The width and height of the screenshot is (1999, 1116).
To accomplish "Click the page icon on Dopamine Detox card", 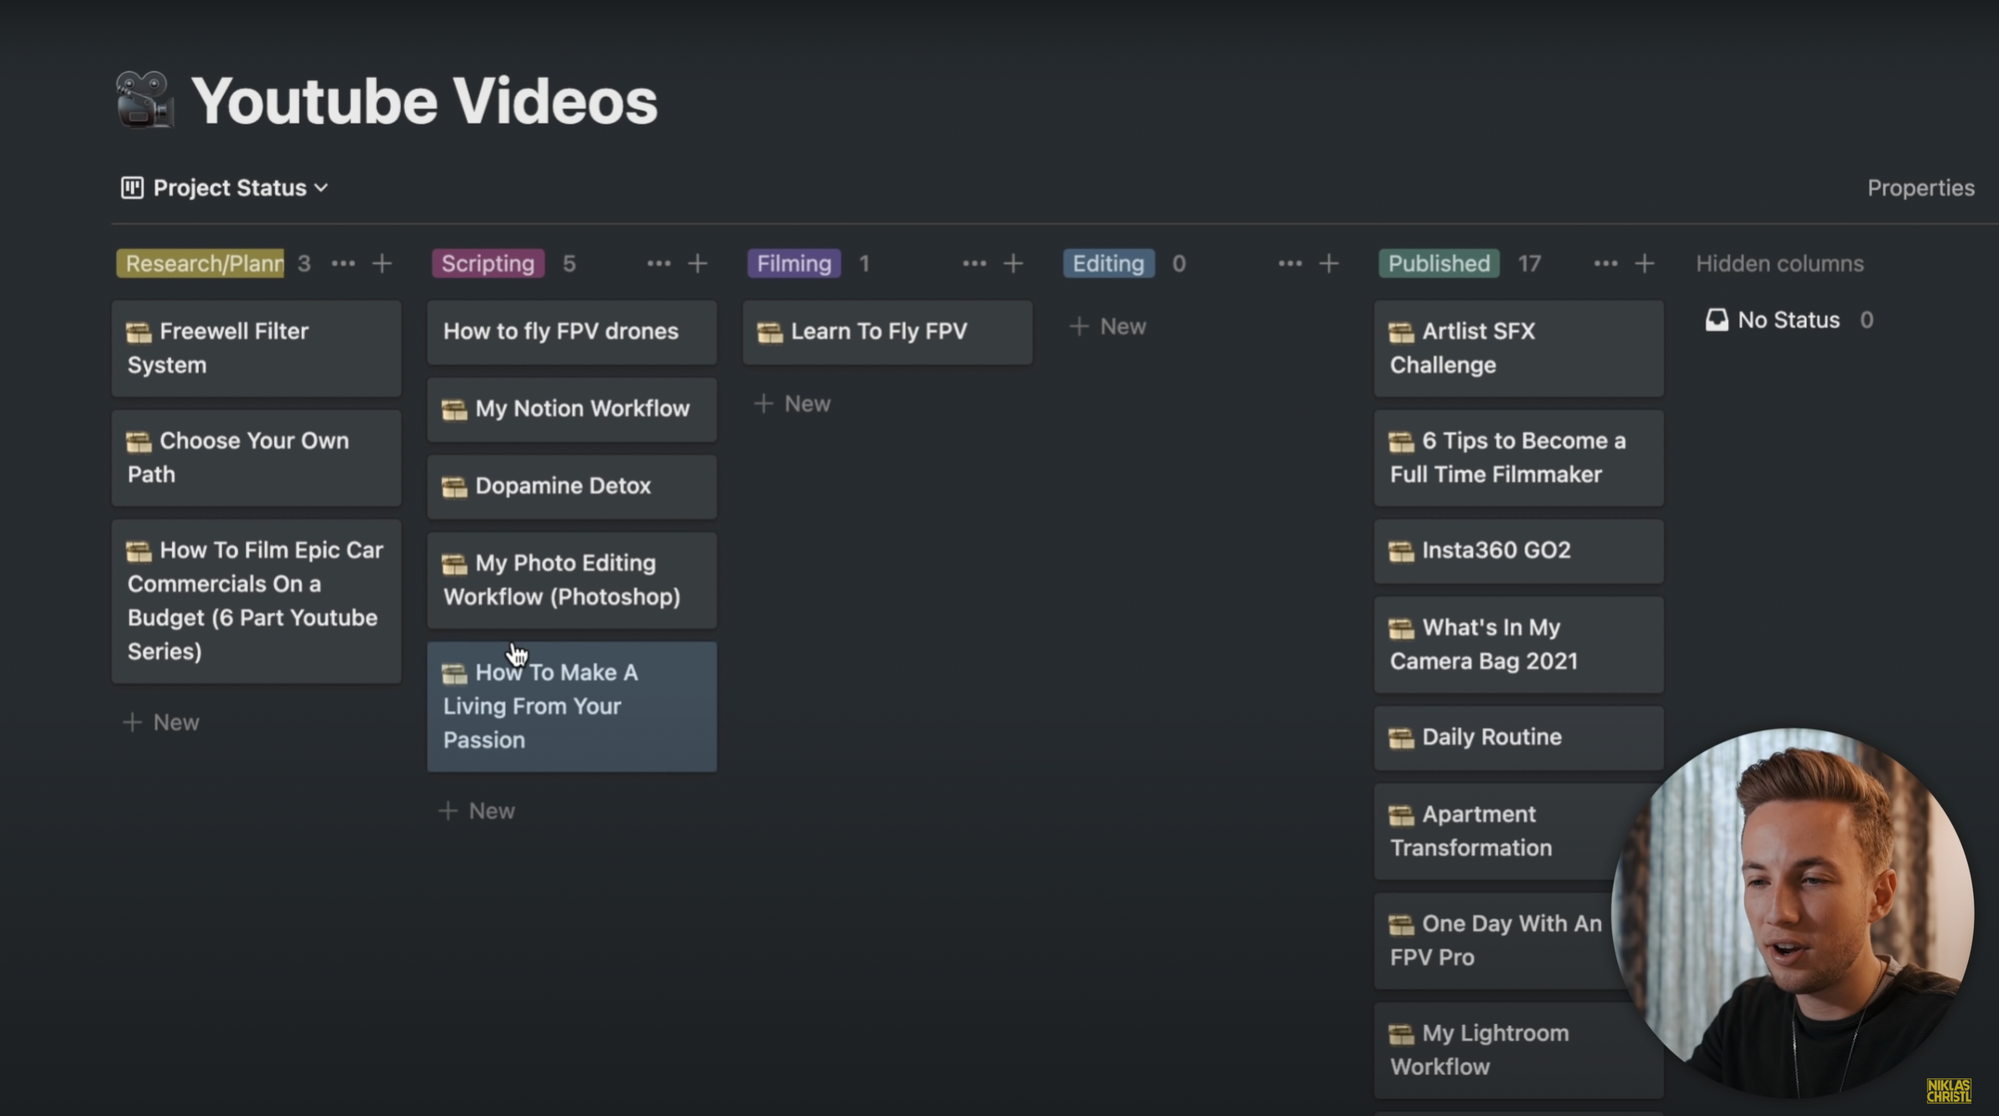I will 455,487.
